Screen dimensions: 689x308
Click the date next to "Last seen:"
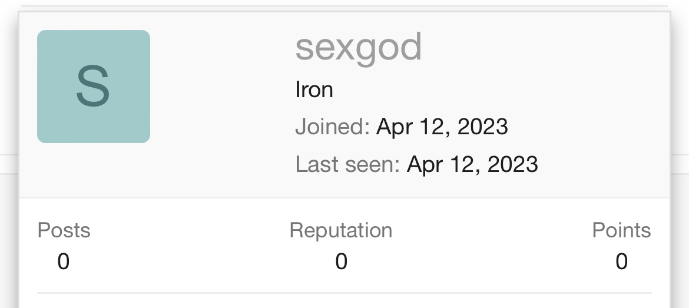[x=472, y=164]
